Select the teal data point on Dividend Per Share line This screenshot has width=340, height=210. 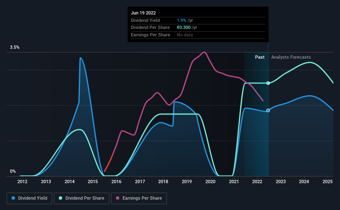pos(268,83)
